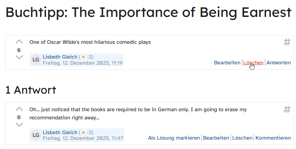
Task: Click the question's permalink hash icon
Action: 287,42
